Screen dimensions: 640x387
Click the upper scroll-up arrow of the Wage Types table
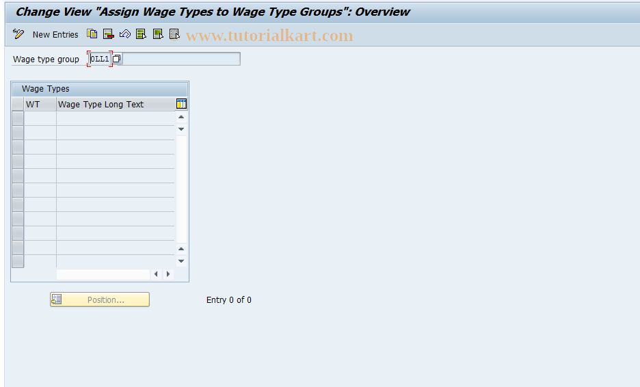click(181, 117)
